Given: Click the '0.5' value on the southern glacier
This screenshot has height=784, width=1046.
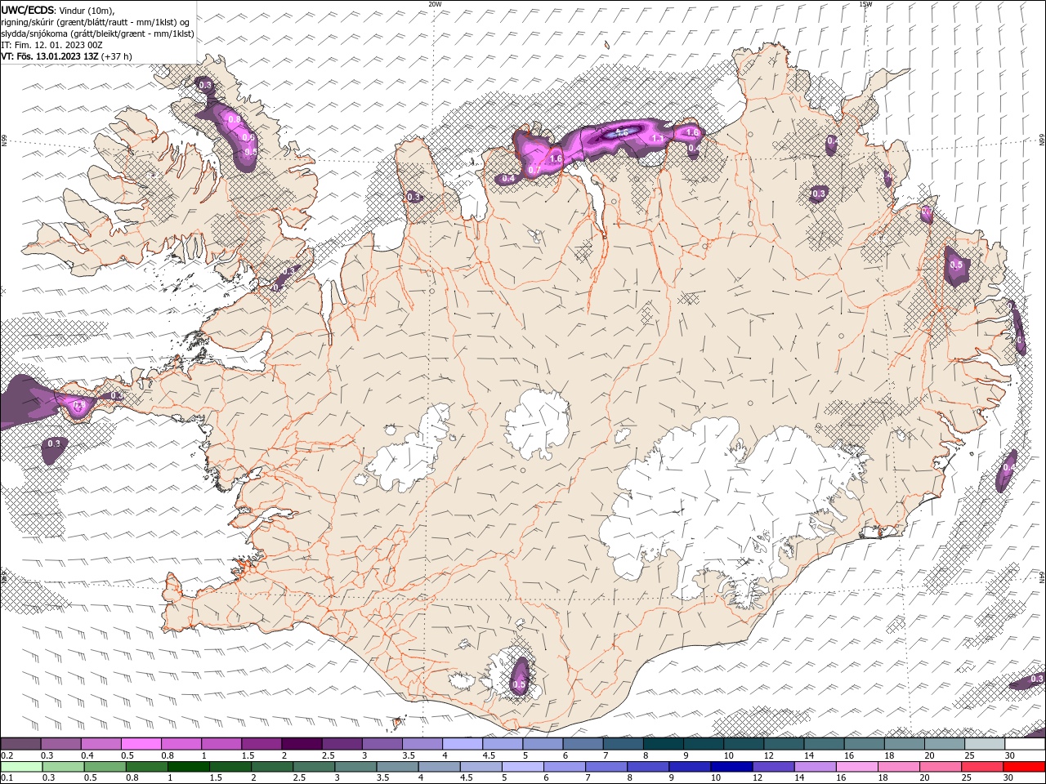Looking at the screenshot, I should [519, 685].
